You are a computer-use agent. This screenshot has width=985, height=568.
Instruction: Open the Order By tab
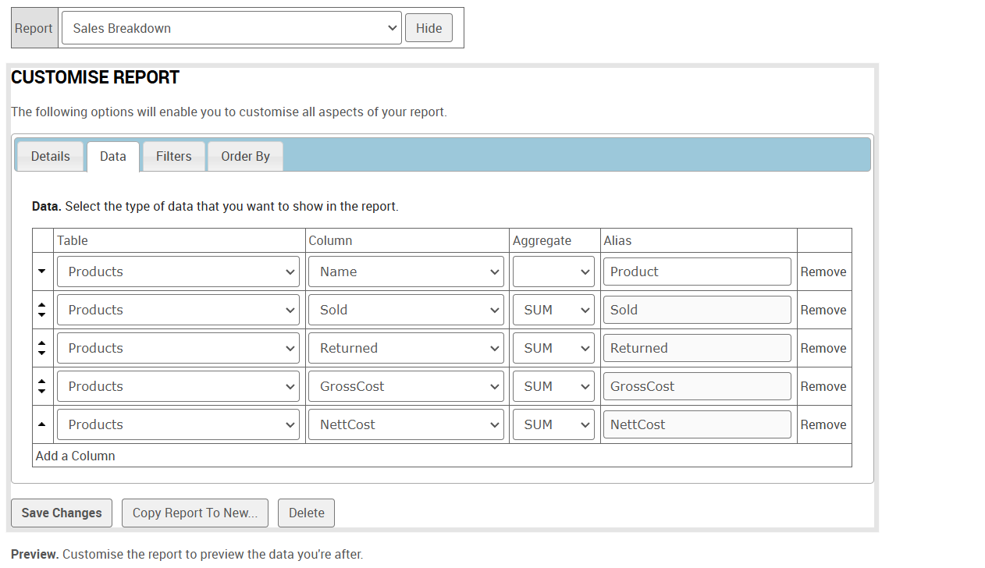[245, 156]
